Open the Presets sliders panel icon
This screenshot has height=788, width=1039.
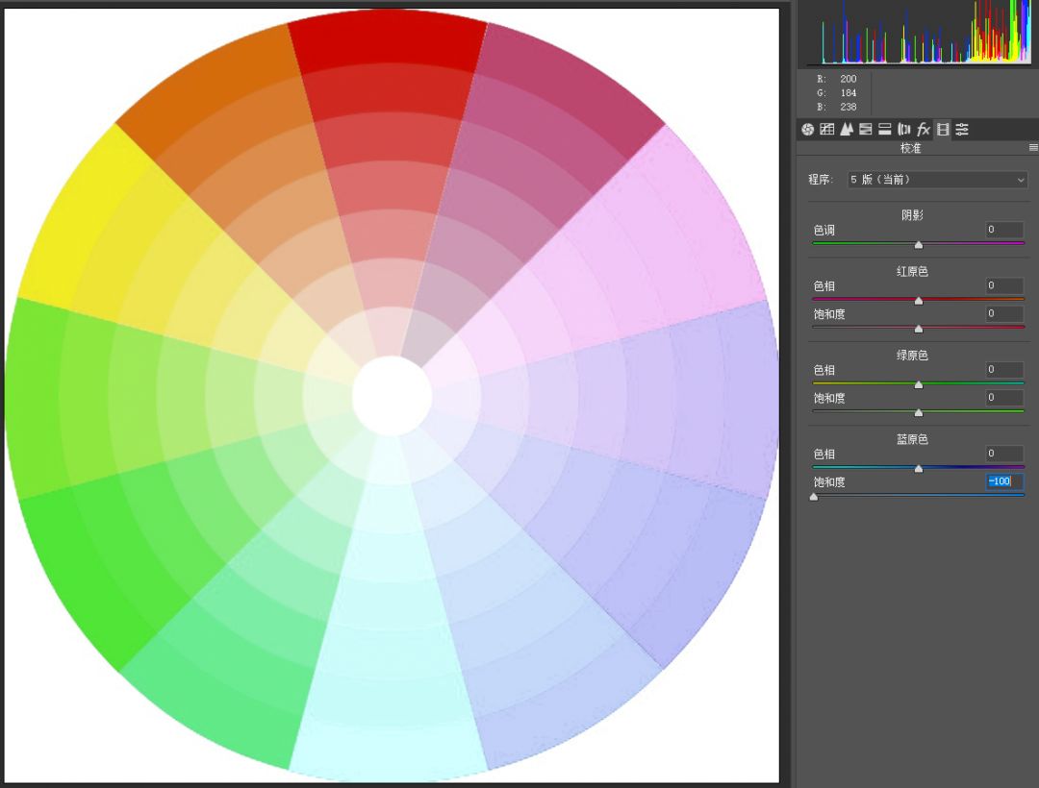click(x=962, y=129)
